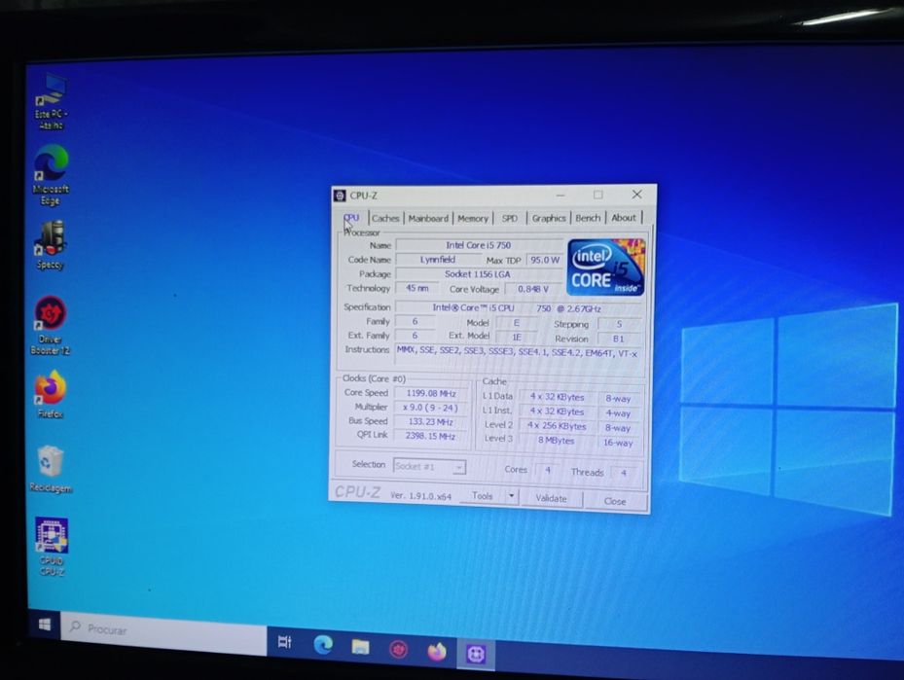904x680 pixels.
Task: Switch to the About tab
Action: [623, 218]
